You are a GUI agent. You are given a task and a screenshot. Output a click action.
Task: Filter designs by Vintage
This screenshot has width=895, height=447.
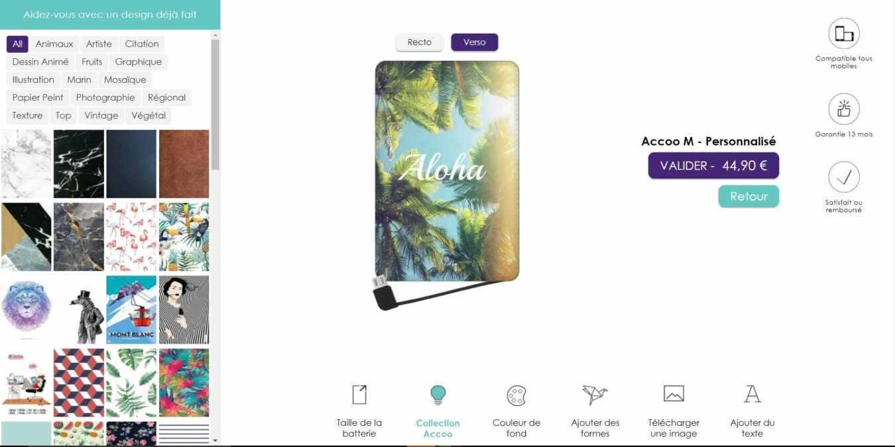coord(101,115)
